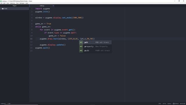Select the Snake folder icon in tree
Screen dimensions: 186x105
(3, 9)
